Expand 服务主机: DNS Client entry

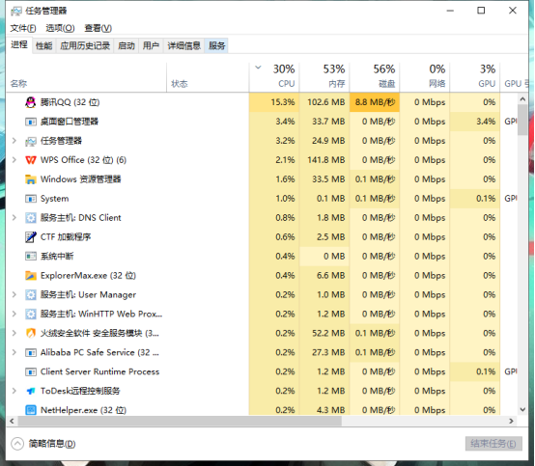tap(14, 217)
